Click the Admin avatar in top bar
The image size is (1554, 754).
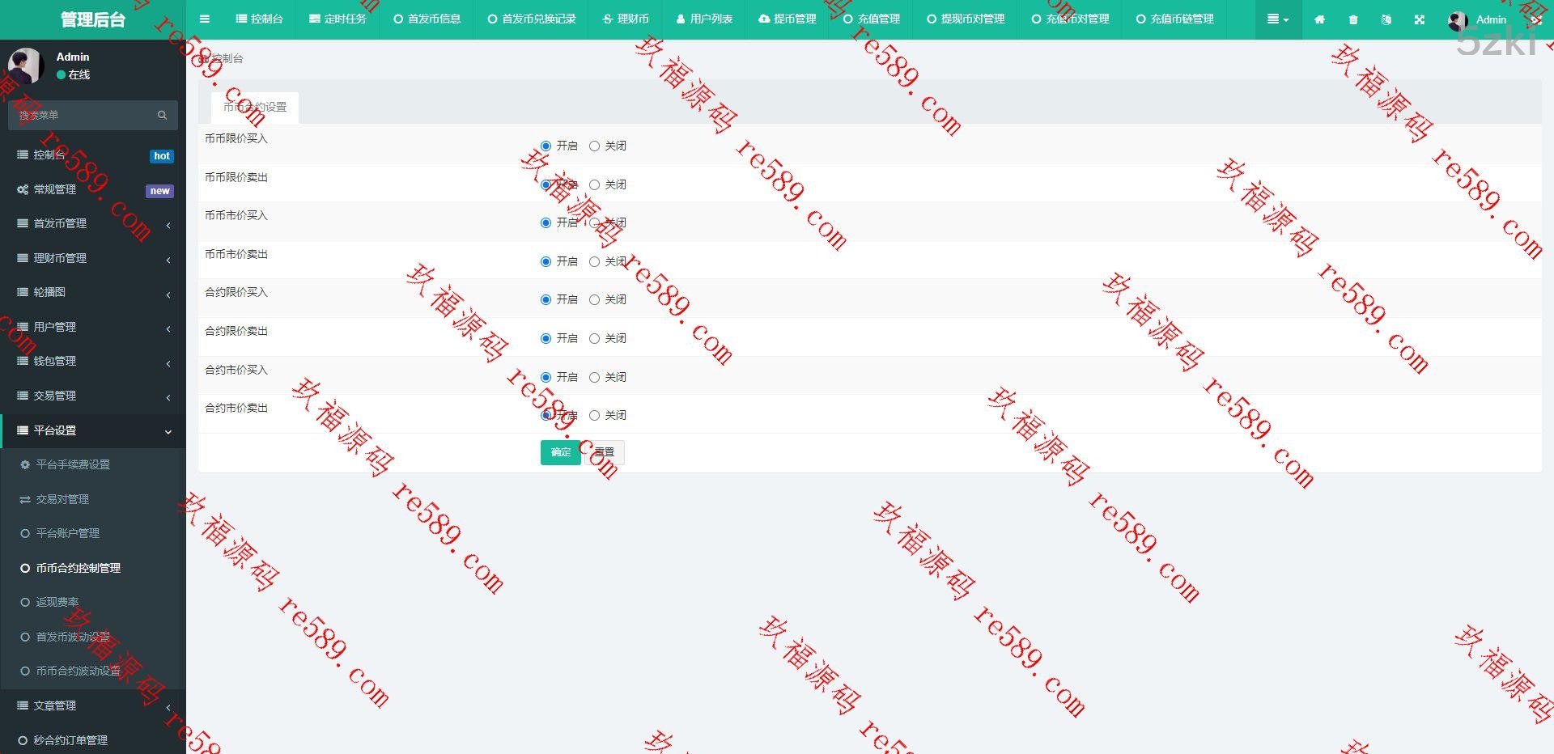click(x=1458, y=20)
